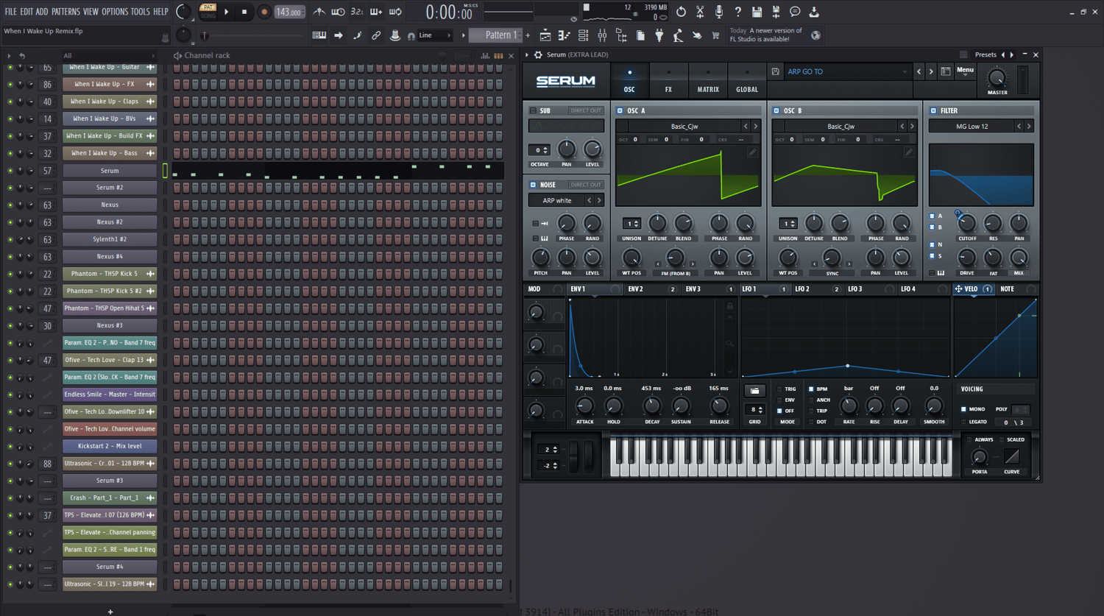1104x616 pixels.
Task: Toggle MONO voicing checkbox
Action: click(963, 409)
